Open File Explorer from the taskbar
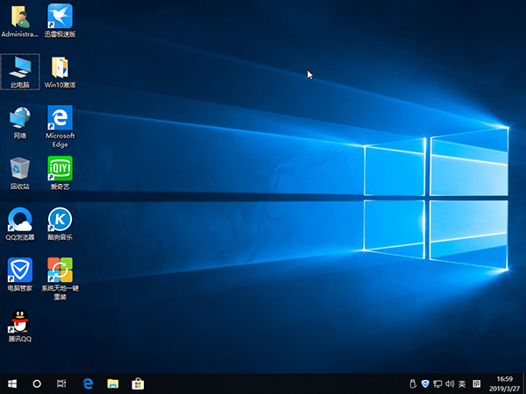Viewport: 526px width, 394px height. (112, 383)
